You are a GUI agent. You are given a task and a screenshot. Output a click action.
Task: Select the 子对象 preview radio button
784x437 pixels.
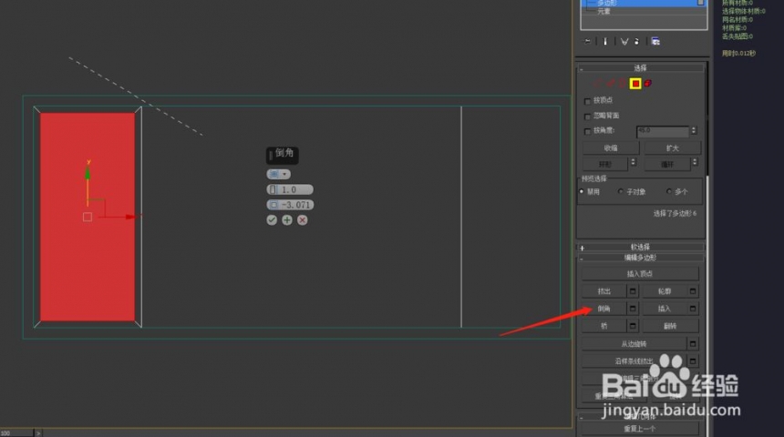pyautogui.click(x=621, y=191)
